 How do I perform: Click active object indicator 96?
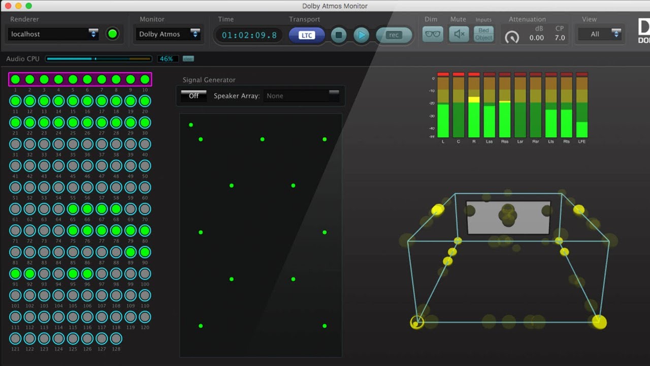tap(87, 273)
